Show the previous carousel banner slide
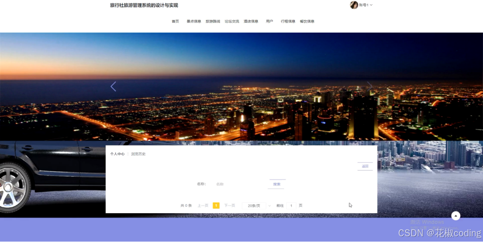 tap(114, 87)
